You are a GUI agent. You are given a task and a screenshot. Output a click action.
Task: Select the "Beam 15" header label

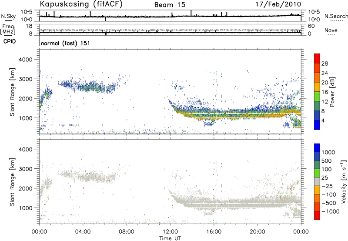(x=170, y=5)
